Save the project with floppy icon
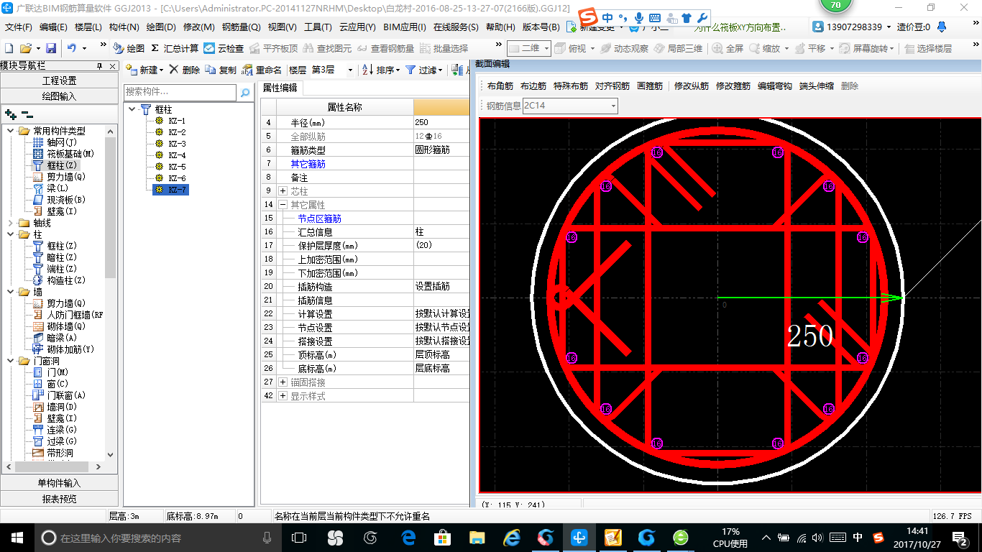982x552 pixels. pyautogui.click(x=51, y=48)
